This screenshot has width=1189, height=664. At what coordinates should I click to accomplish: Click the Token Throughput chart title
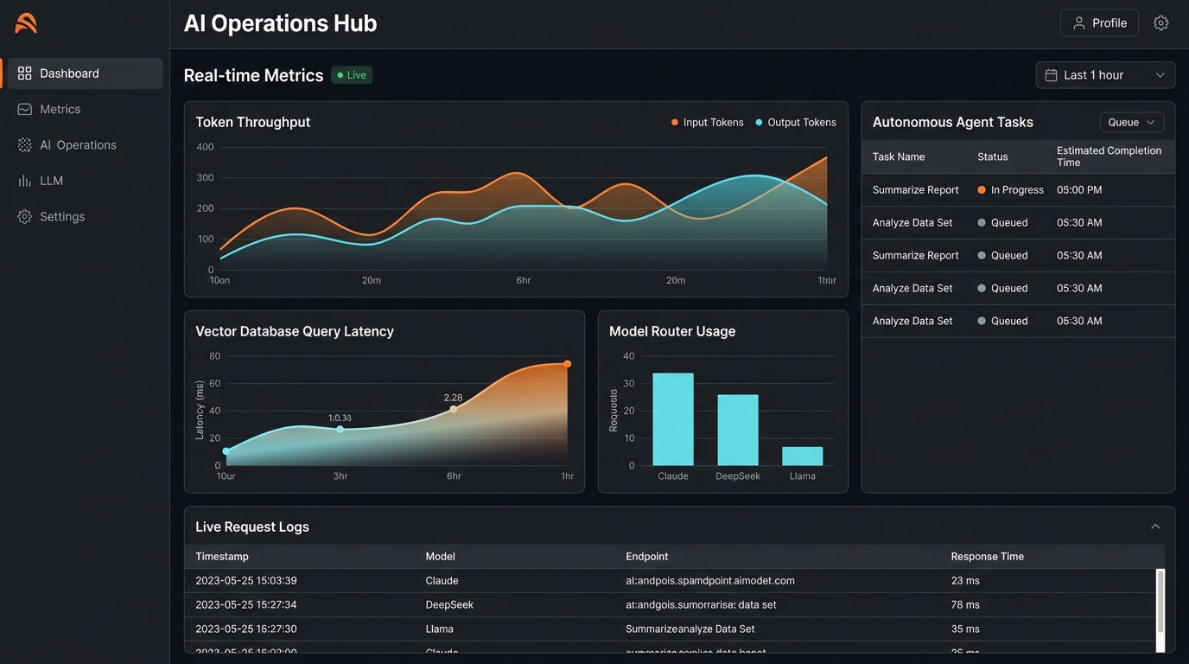tap(253, 123)
